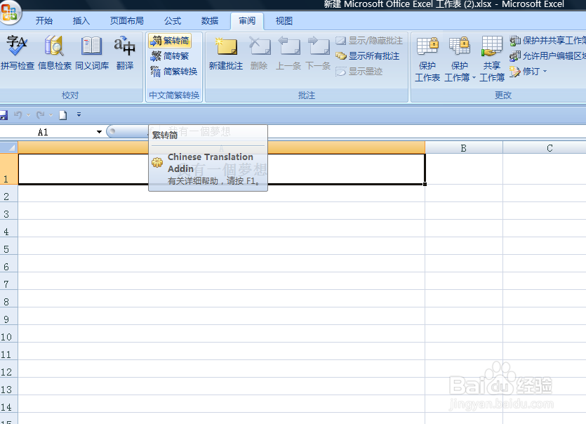Click 允许用户编辑区域 option
The width and height of the screenshot is (586, 424).
tap(547, 56)
